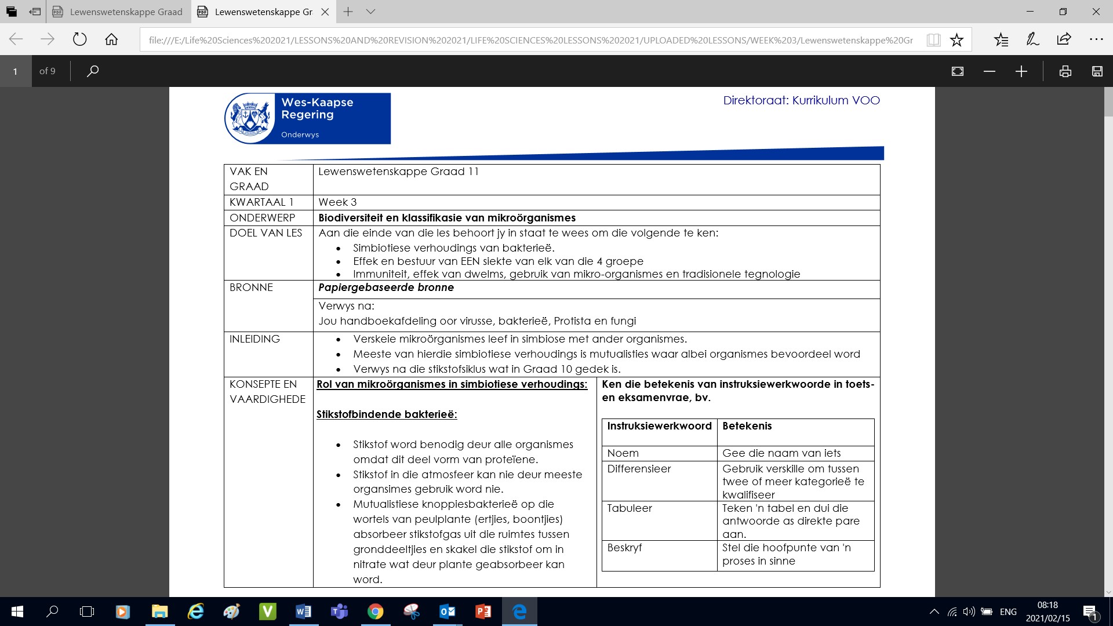This screenshot has width=1113, height=626.
Task: Click the Microsoft Edge taskbar icon
Action: (x=519, y=612)
